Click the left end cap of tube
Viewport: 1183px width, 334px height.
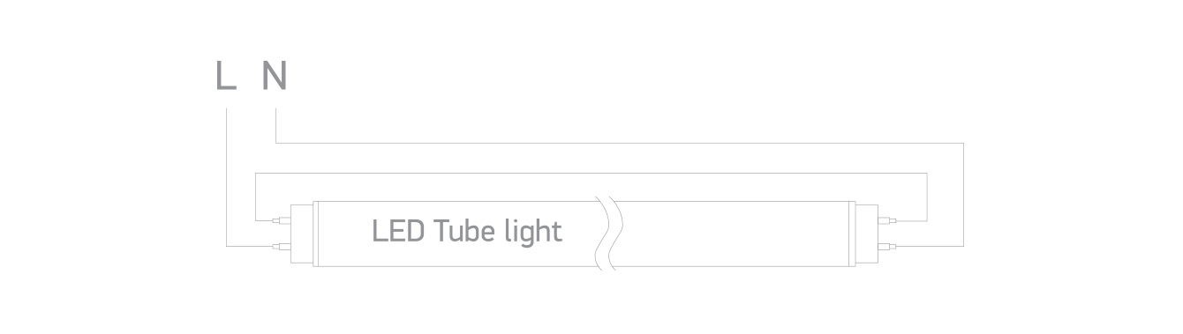click(x=301, y=233)
